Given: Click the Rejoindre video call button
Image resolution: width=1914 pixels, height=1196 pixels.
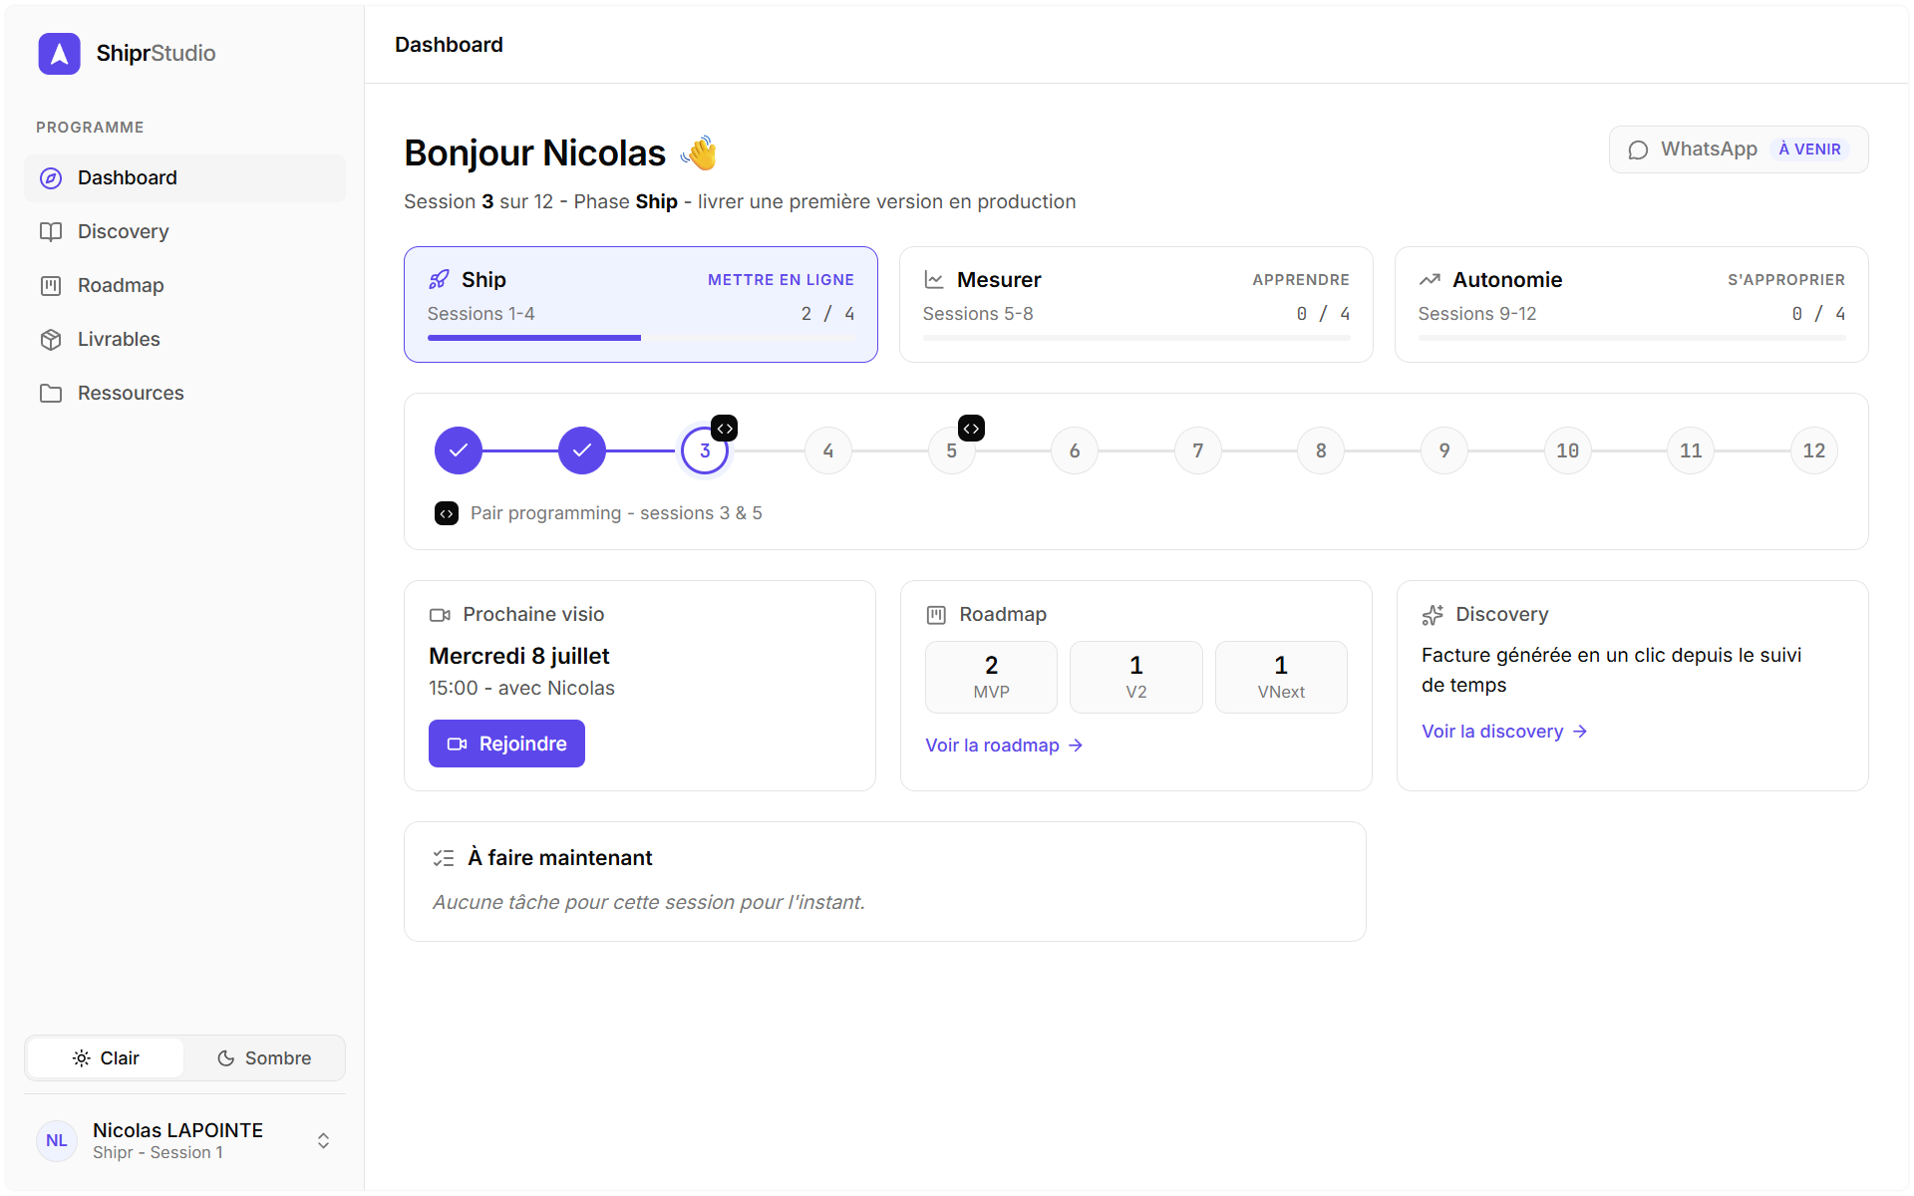Looking at the screenshot, I should 506,744.
